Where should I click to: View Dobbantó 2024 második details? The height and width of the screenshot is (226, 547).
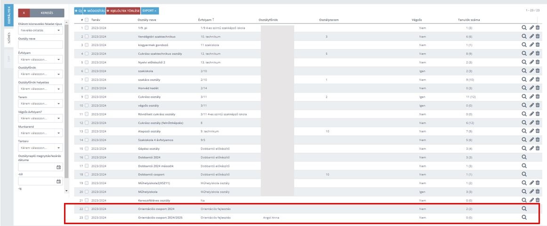523,166
